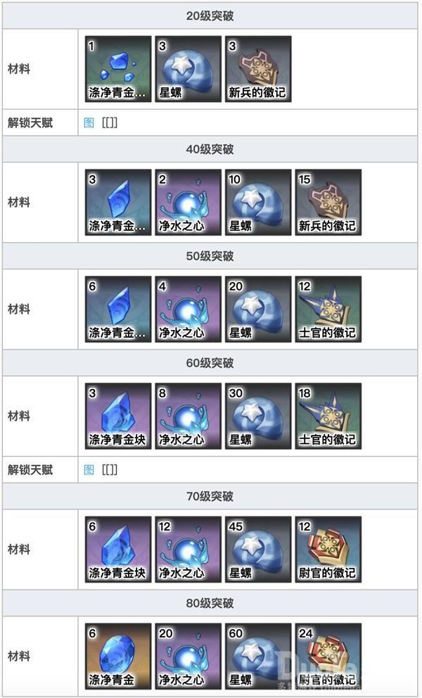Select the 涤净青金 icon with quantity 6 in the 50级突破 row
Screen dimensions: 422x698
(x=118, y=310)
